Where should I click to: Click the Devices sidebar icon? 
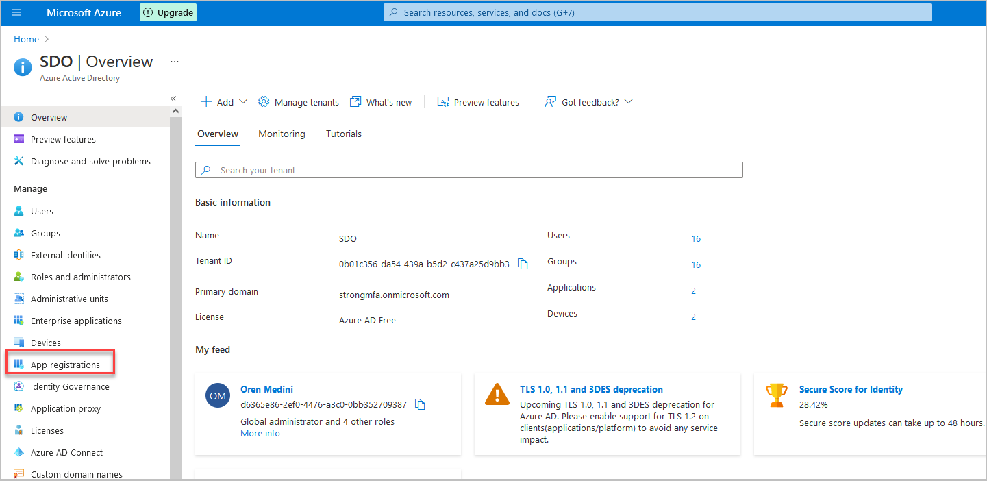pos(18,343)
